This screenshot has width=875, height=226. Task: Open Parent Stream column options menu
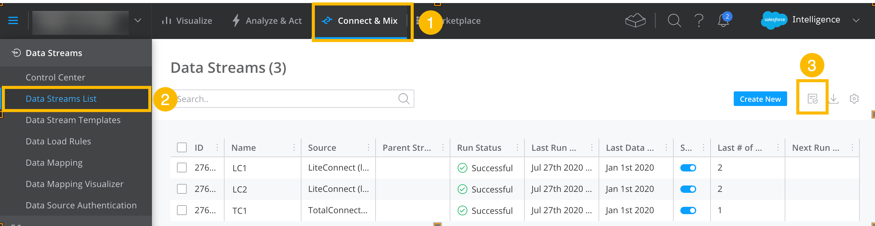[443, 148]
